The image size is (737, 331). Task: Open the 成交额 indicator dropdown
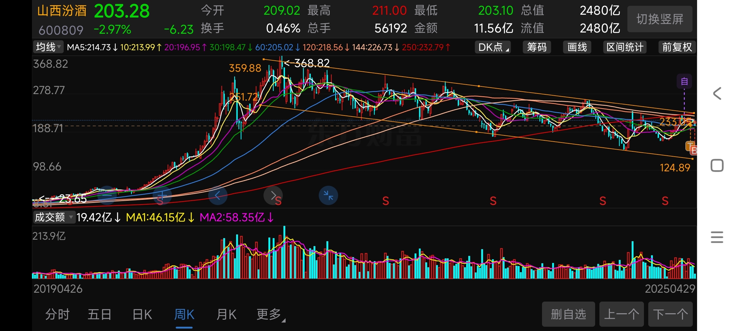click(54, 217)
